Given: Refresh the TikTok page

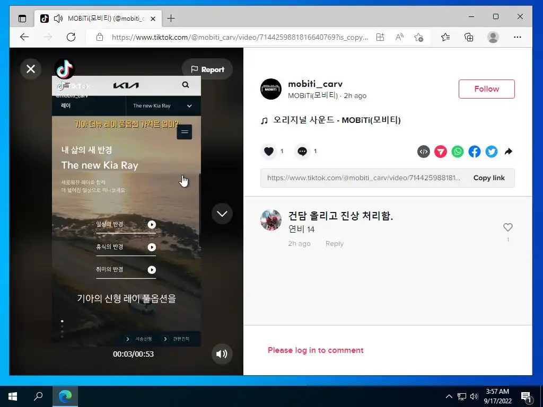Looking at the screenshot, I should [71, 37].
